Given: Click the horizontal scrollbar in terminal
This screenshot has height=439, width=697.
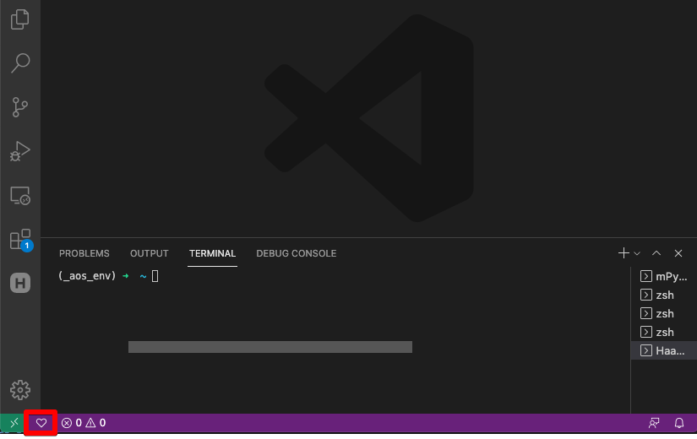Looking at the screenshot, I should [x=270, y=347].
